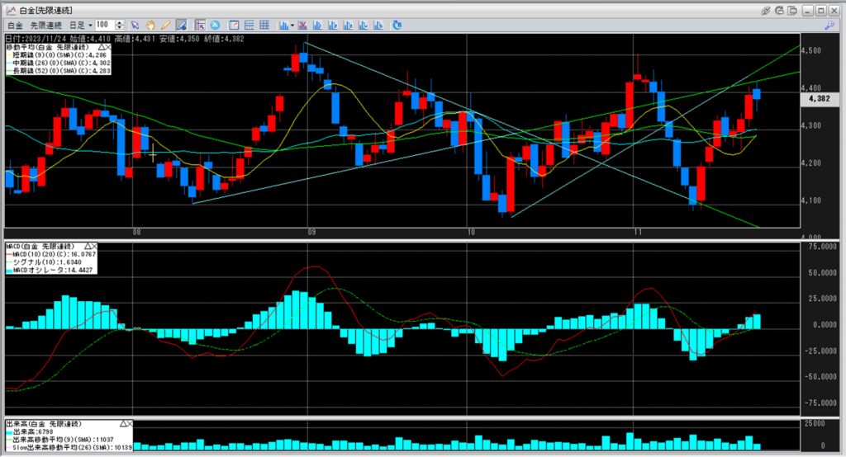Click the 10 month marker on time axis

[471, 233]
